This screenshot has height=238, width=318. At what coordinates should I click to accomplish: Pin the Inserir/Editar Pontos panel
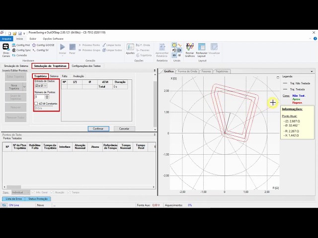pos(155,70)
